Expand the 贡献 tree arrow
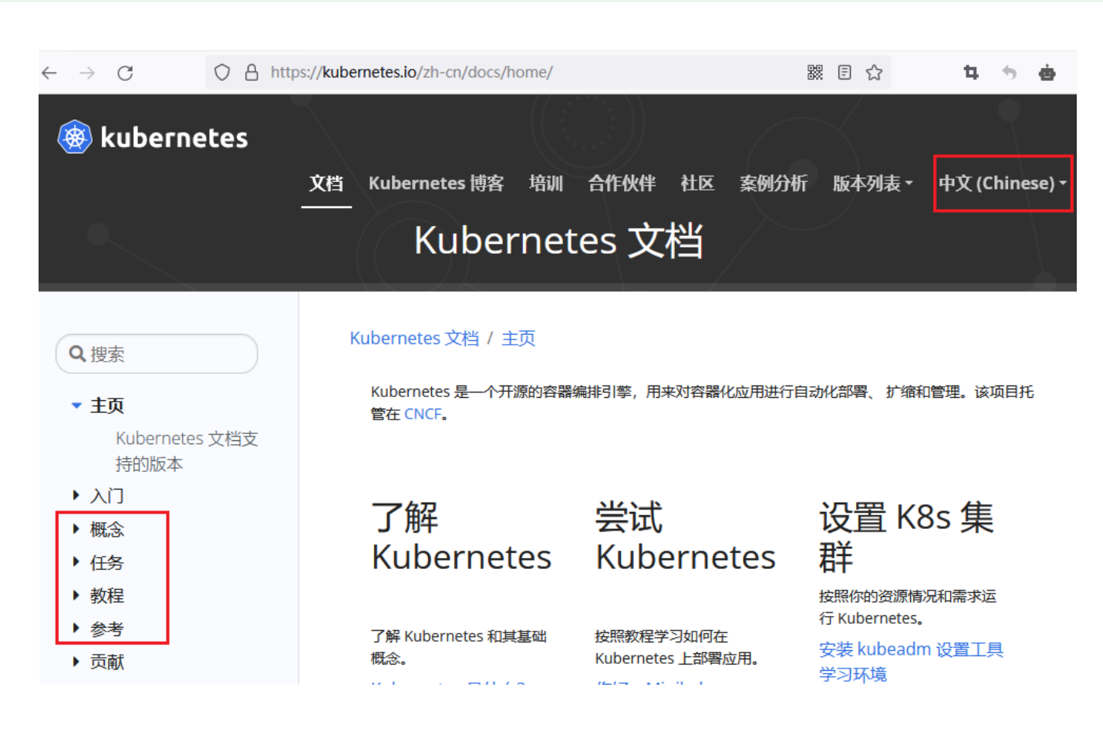Image resolution: width=1103 pixels, height=741 pixels. (76, 662)
